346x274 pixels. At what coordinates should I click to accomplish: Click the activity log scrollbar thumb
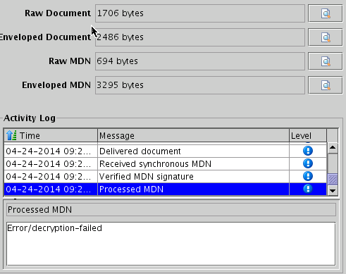tap(333, 180)
